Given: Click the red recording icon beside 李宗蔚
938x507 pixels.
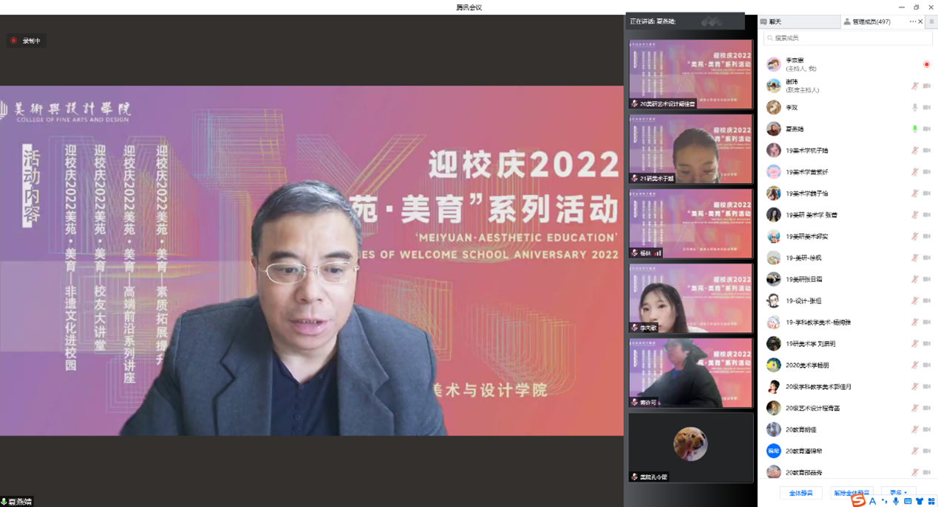Looking at the screenshot, I should tap(926, 65).
